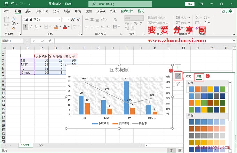The width and height of the screenshot is (237, 153).
Task: Switch to Normal view in status bar
Action: point(171,150)
